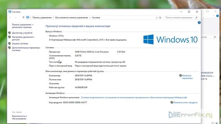This screenshot has height=124, width=221.
Task: Click 'Система' breadcrumb segment
Action: tap(96, 18)
